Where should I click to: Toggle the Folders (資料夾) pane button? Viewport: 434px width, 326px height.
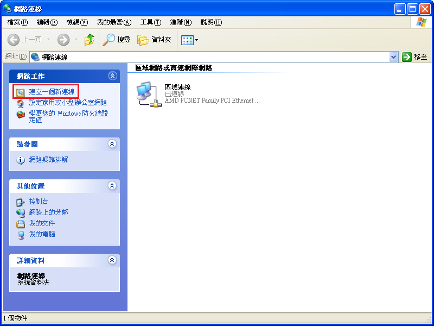click(x=155, y=40)
